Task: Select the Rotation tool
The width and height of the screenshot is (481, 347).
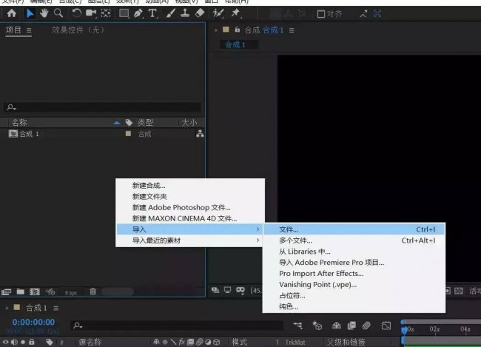Action: pyautogui.click(x=76, y=13)
